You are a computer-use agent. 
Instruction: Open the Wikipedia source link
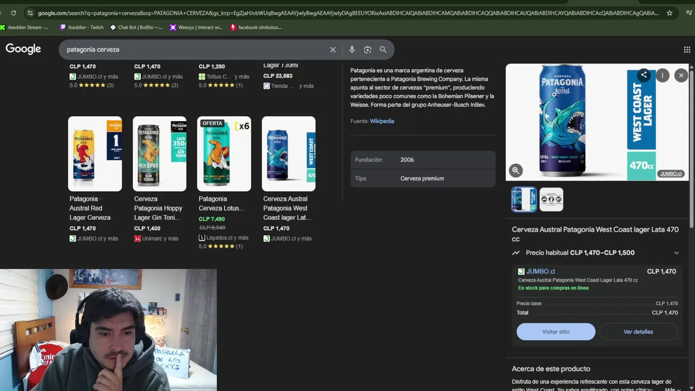tap(382, 121)
